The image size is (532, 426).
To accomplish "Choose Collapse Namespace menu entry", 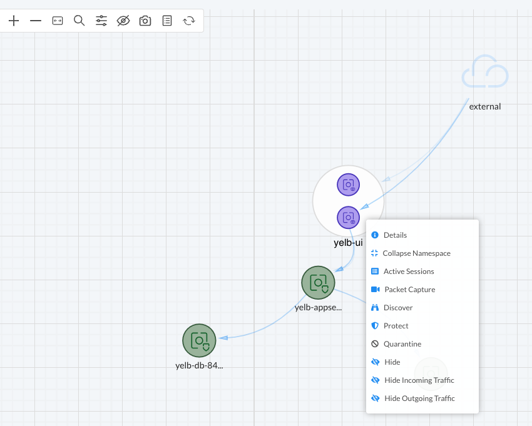I will pos(422,253).
